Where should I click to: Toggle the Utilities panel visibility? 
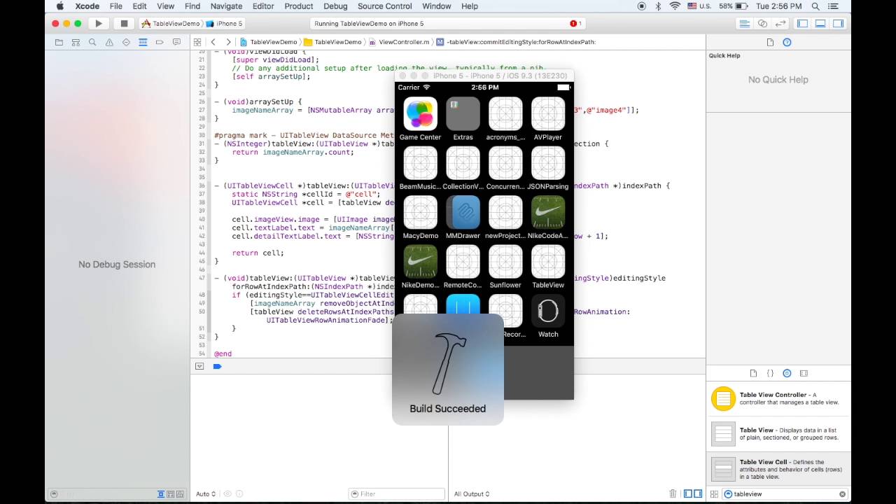pyautogui.click(x=837, y=23)
